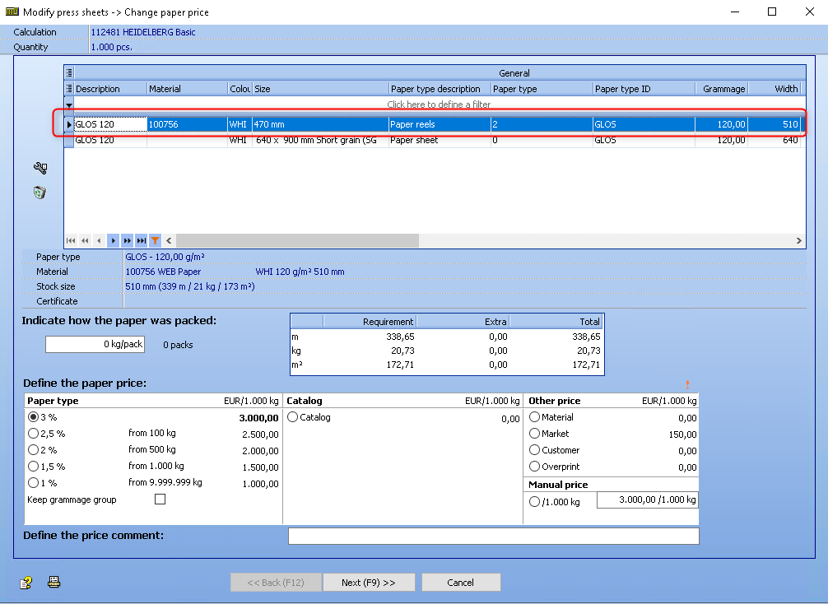Click the manual price input field

pos(648,500)
